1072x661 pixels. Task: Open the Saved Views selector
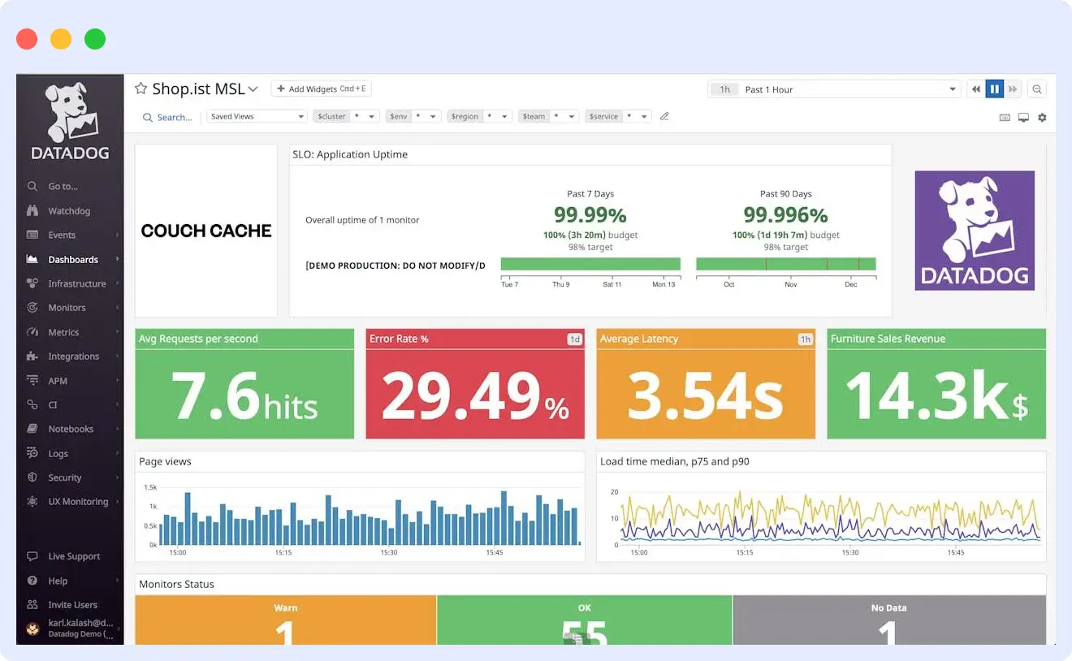coord(256,116)
